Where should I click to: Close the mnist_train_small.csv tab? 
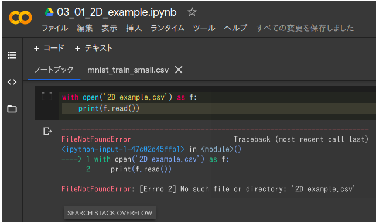[x=179, y=70]
